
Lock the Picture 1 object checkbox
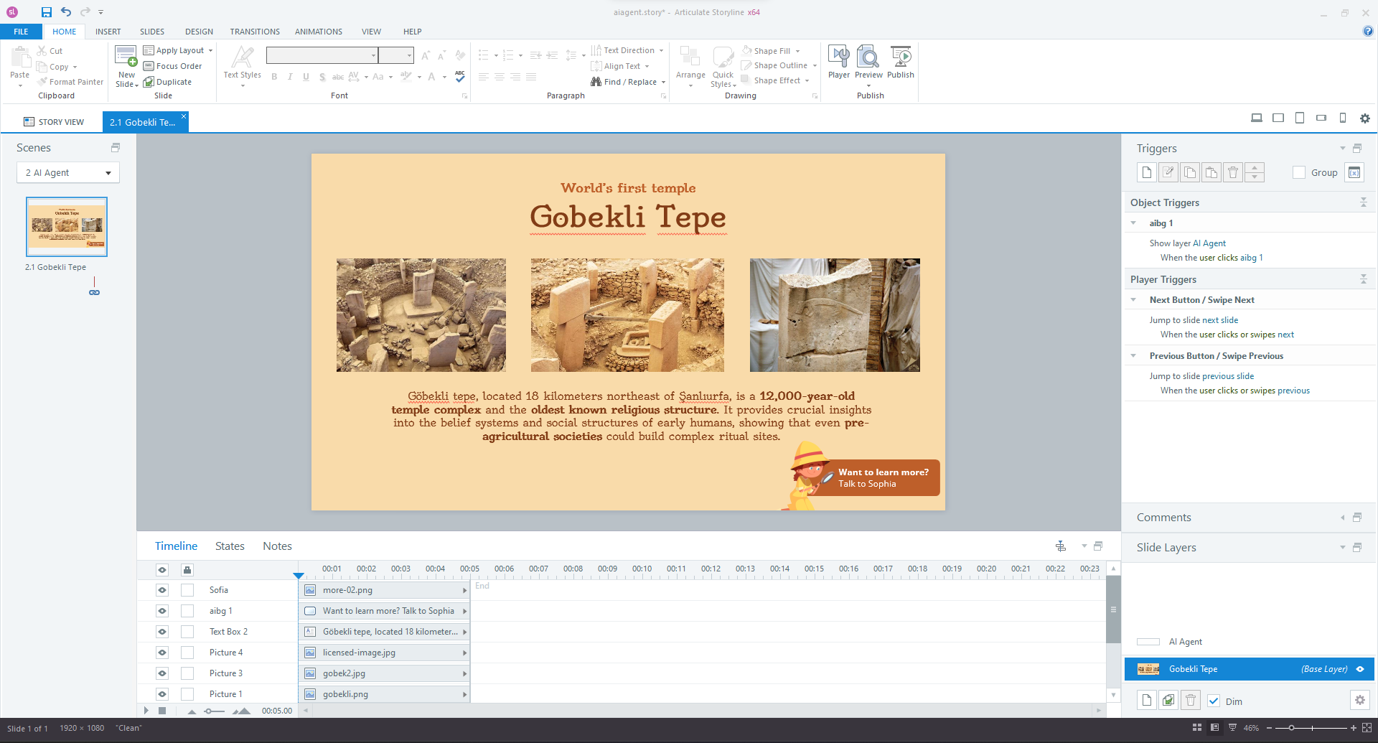187,694
